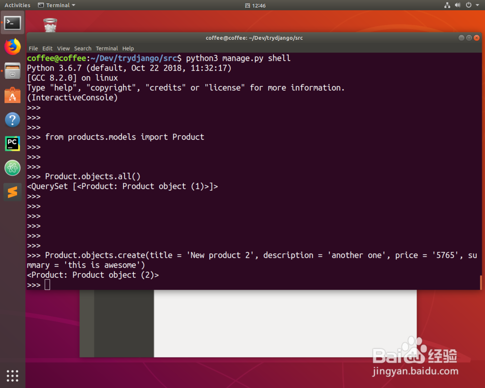Open the terminal File menu

click(33, 48)
